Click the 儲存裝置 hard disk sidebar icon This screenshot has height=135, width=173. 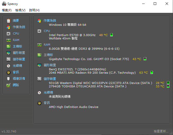click(8, 60)
